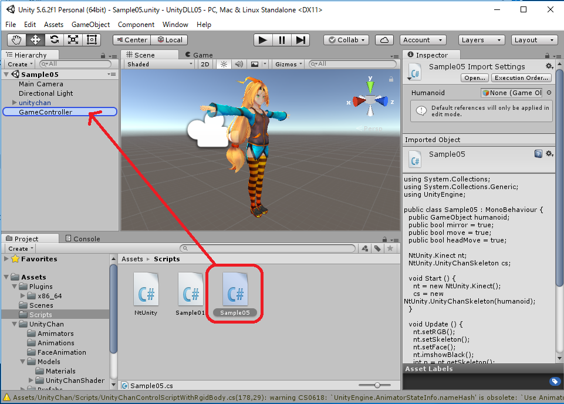The height and width of the screenshot is (404, 564).
Task: Click the Execution Order button
Action: pyautogui.click(x=521, y=78)
